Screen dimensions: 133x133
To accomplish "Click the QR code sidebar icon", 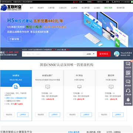I will pyautogui.click(x=128, y=73).
